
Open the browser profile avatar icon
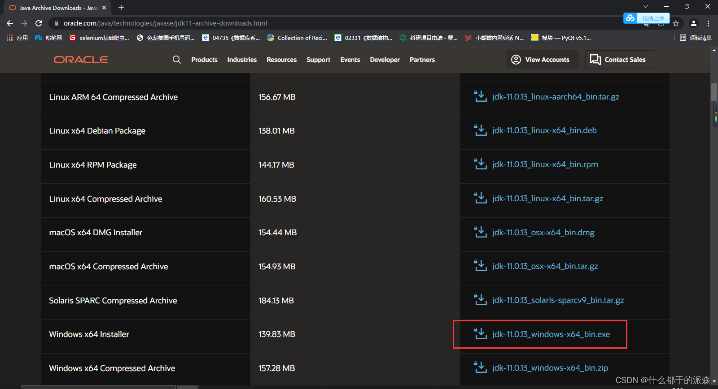694,23
